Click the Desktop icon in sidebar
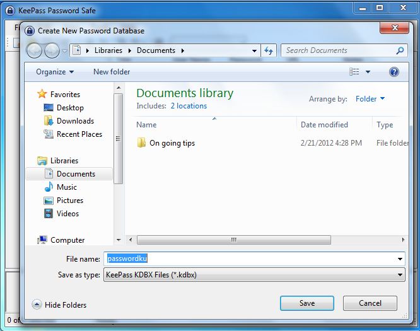The width and height of the screenshot is (420, 331). (x=49, y=108)
